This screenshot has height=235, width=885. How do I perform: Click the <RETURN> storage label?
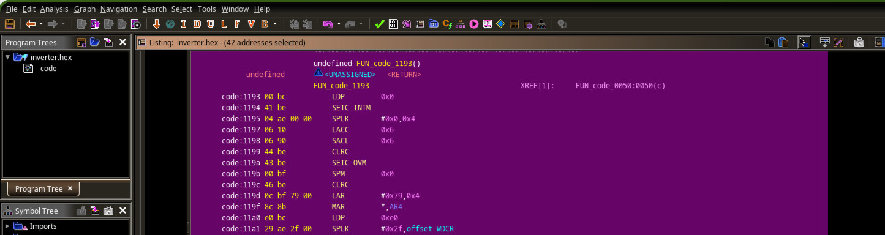click(404, 75)
